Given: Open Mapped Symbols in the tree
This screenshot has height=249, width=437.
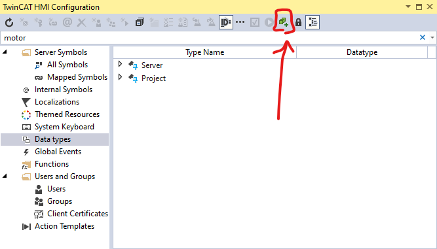Looking at the screenshot, I should [x=77, y=77].
